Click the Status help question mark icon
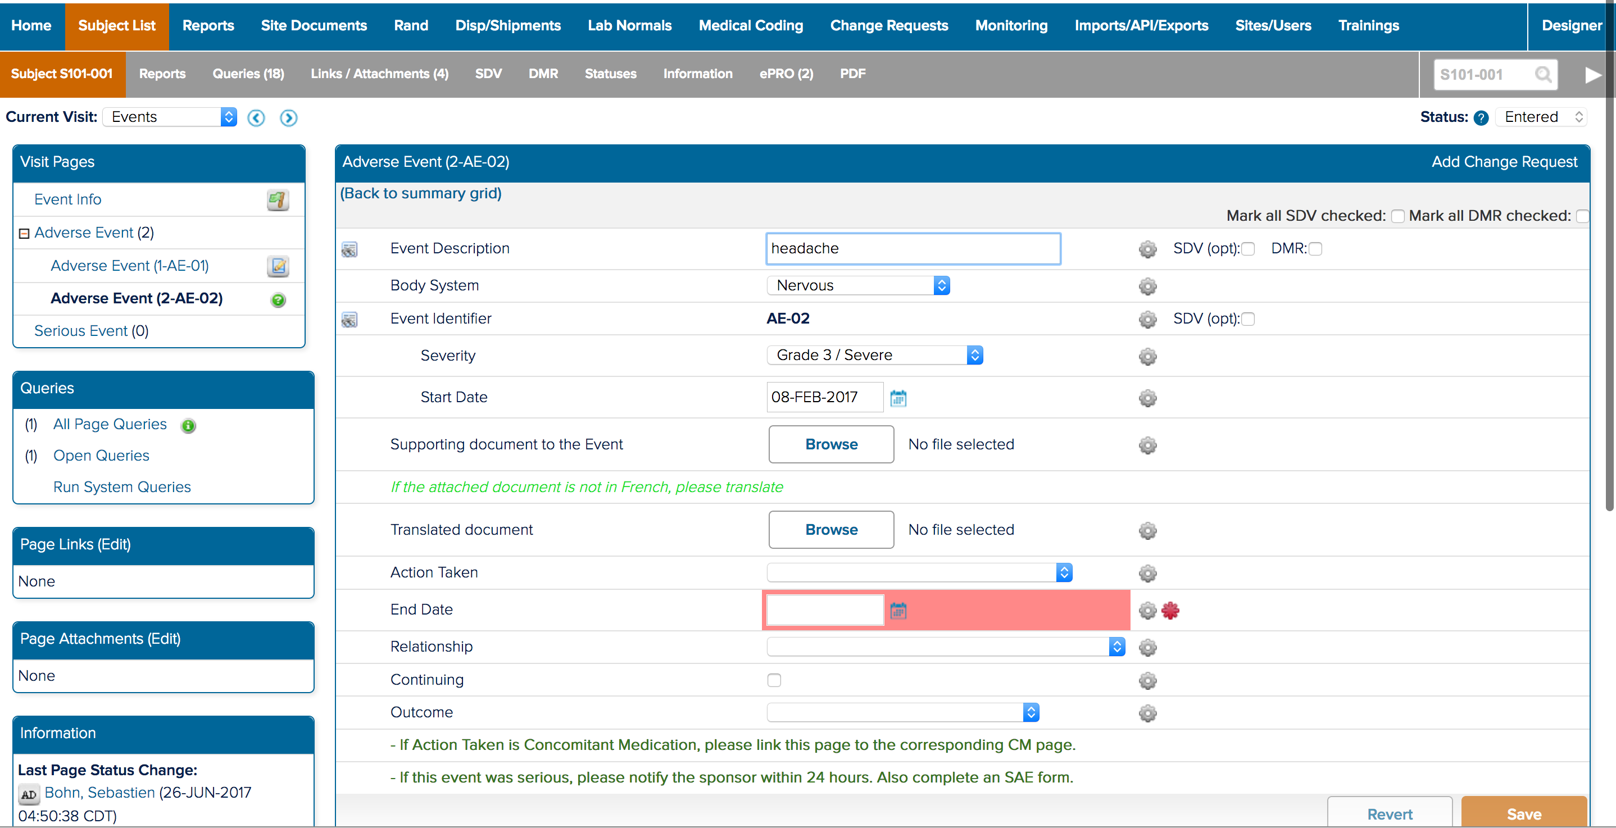1616x828 pixels. pyautogui.click(x=1481, y=118)
